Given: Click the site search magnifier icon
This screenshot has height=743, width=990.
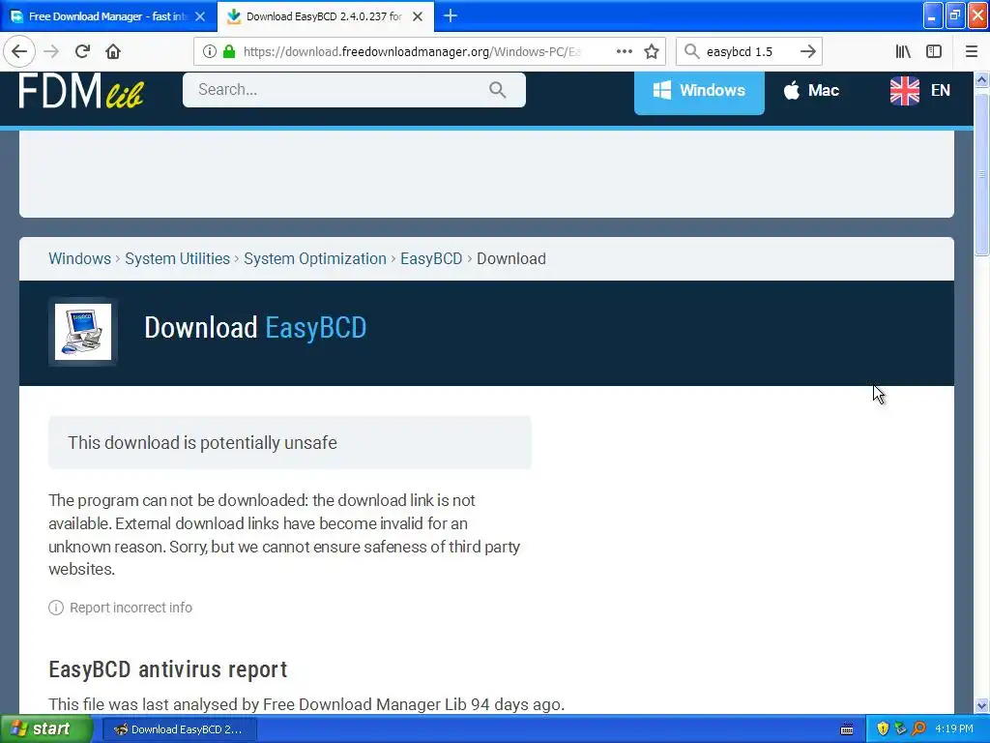Looking at the screenshot, I should click(x=498, y=90).
